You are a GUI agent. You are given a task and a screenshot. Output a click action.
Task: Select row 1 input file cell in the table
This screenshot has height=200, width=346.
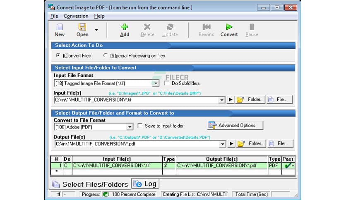click(x=117, y=166)
